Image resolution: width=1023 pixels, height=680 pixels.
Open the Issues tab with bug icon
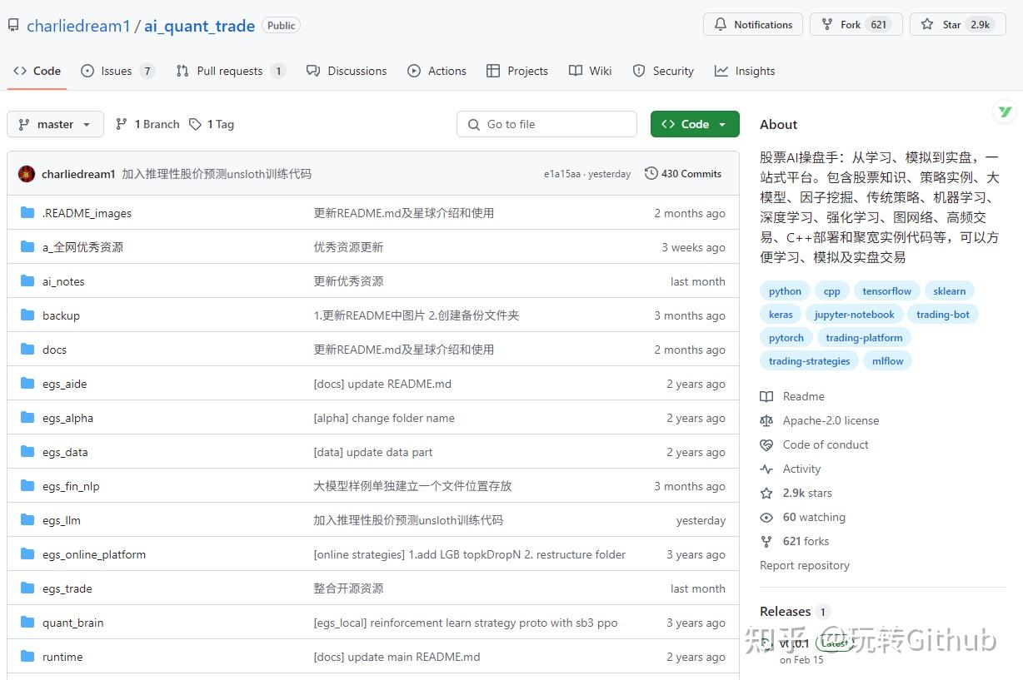click(88, 72)
